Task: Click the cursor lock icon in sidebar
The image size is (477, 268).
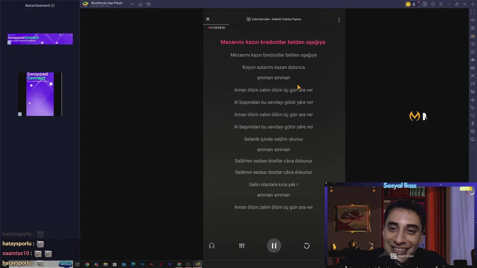Action: pyautogui.click(x=473, y=28)
